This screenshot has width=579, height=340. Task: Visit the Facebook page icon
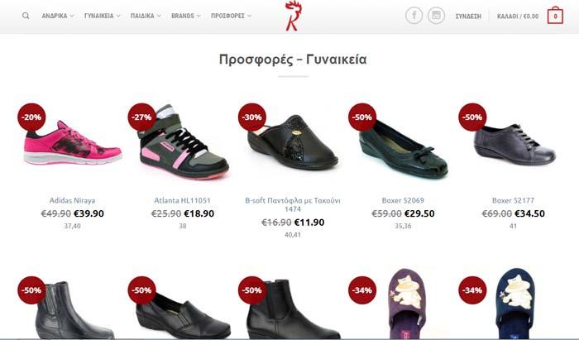pos(414,16)
